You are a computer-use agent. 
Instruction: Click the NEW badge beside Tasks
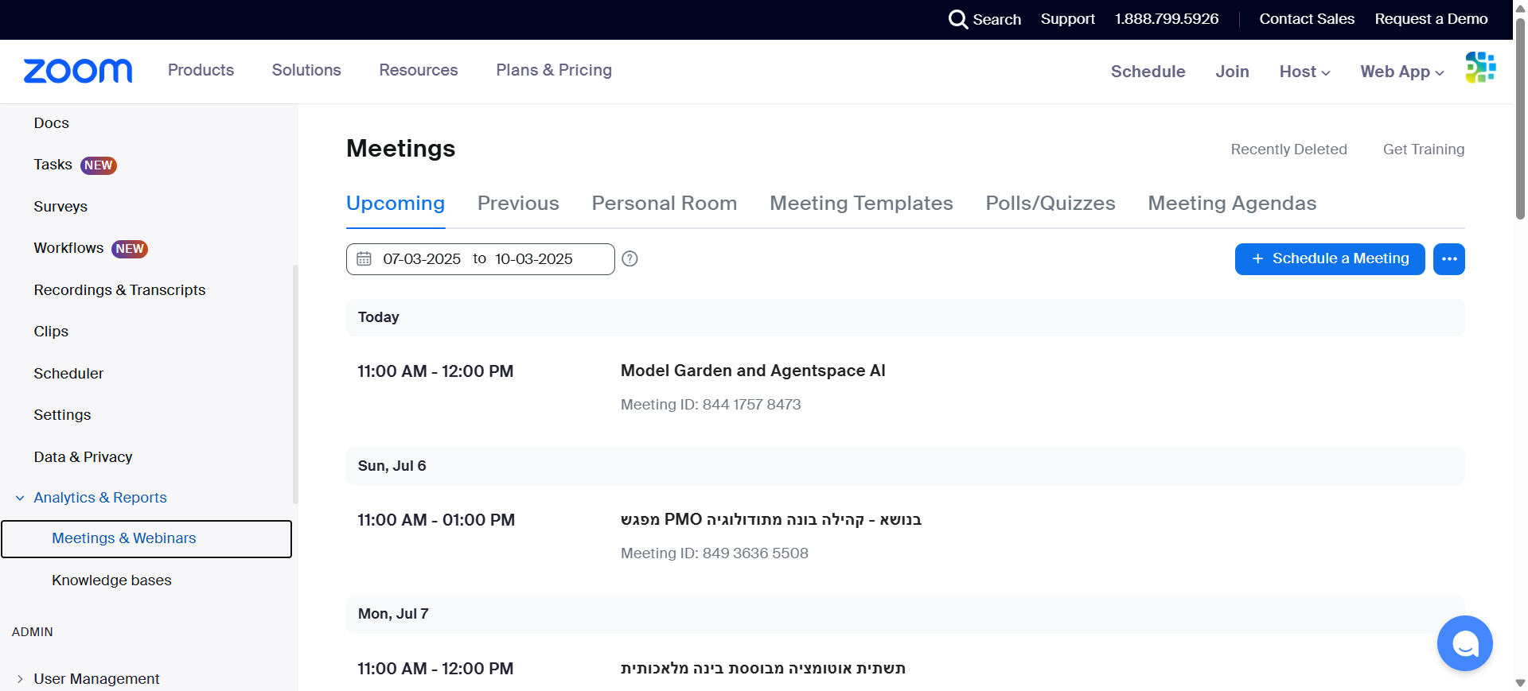(x=99, y=165)
